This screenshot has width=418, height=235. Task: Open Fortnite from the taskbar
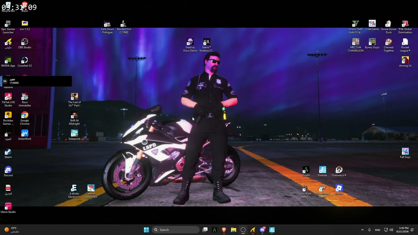[x=272, y=230]
